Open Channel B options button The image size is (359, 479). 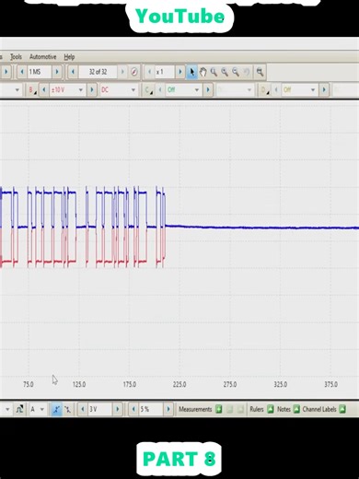click(x=31, y=90)
